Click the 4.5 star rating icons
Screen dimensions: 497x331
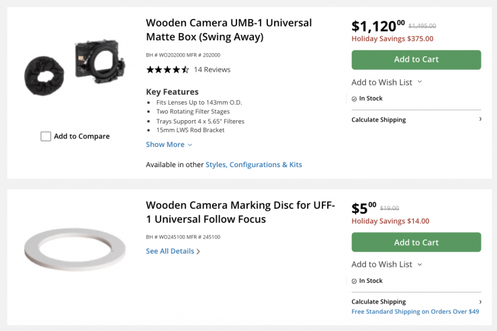(167, 69)
